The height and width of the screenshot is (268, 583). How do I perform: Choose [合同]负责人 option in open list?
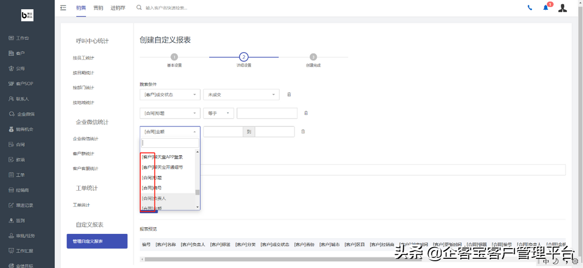click(x=168, y=198)
